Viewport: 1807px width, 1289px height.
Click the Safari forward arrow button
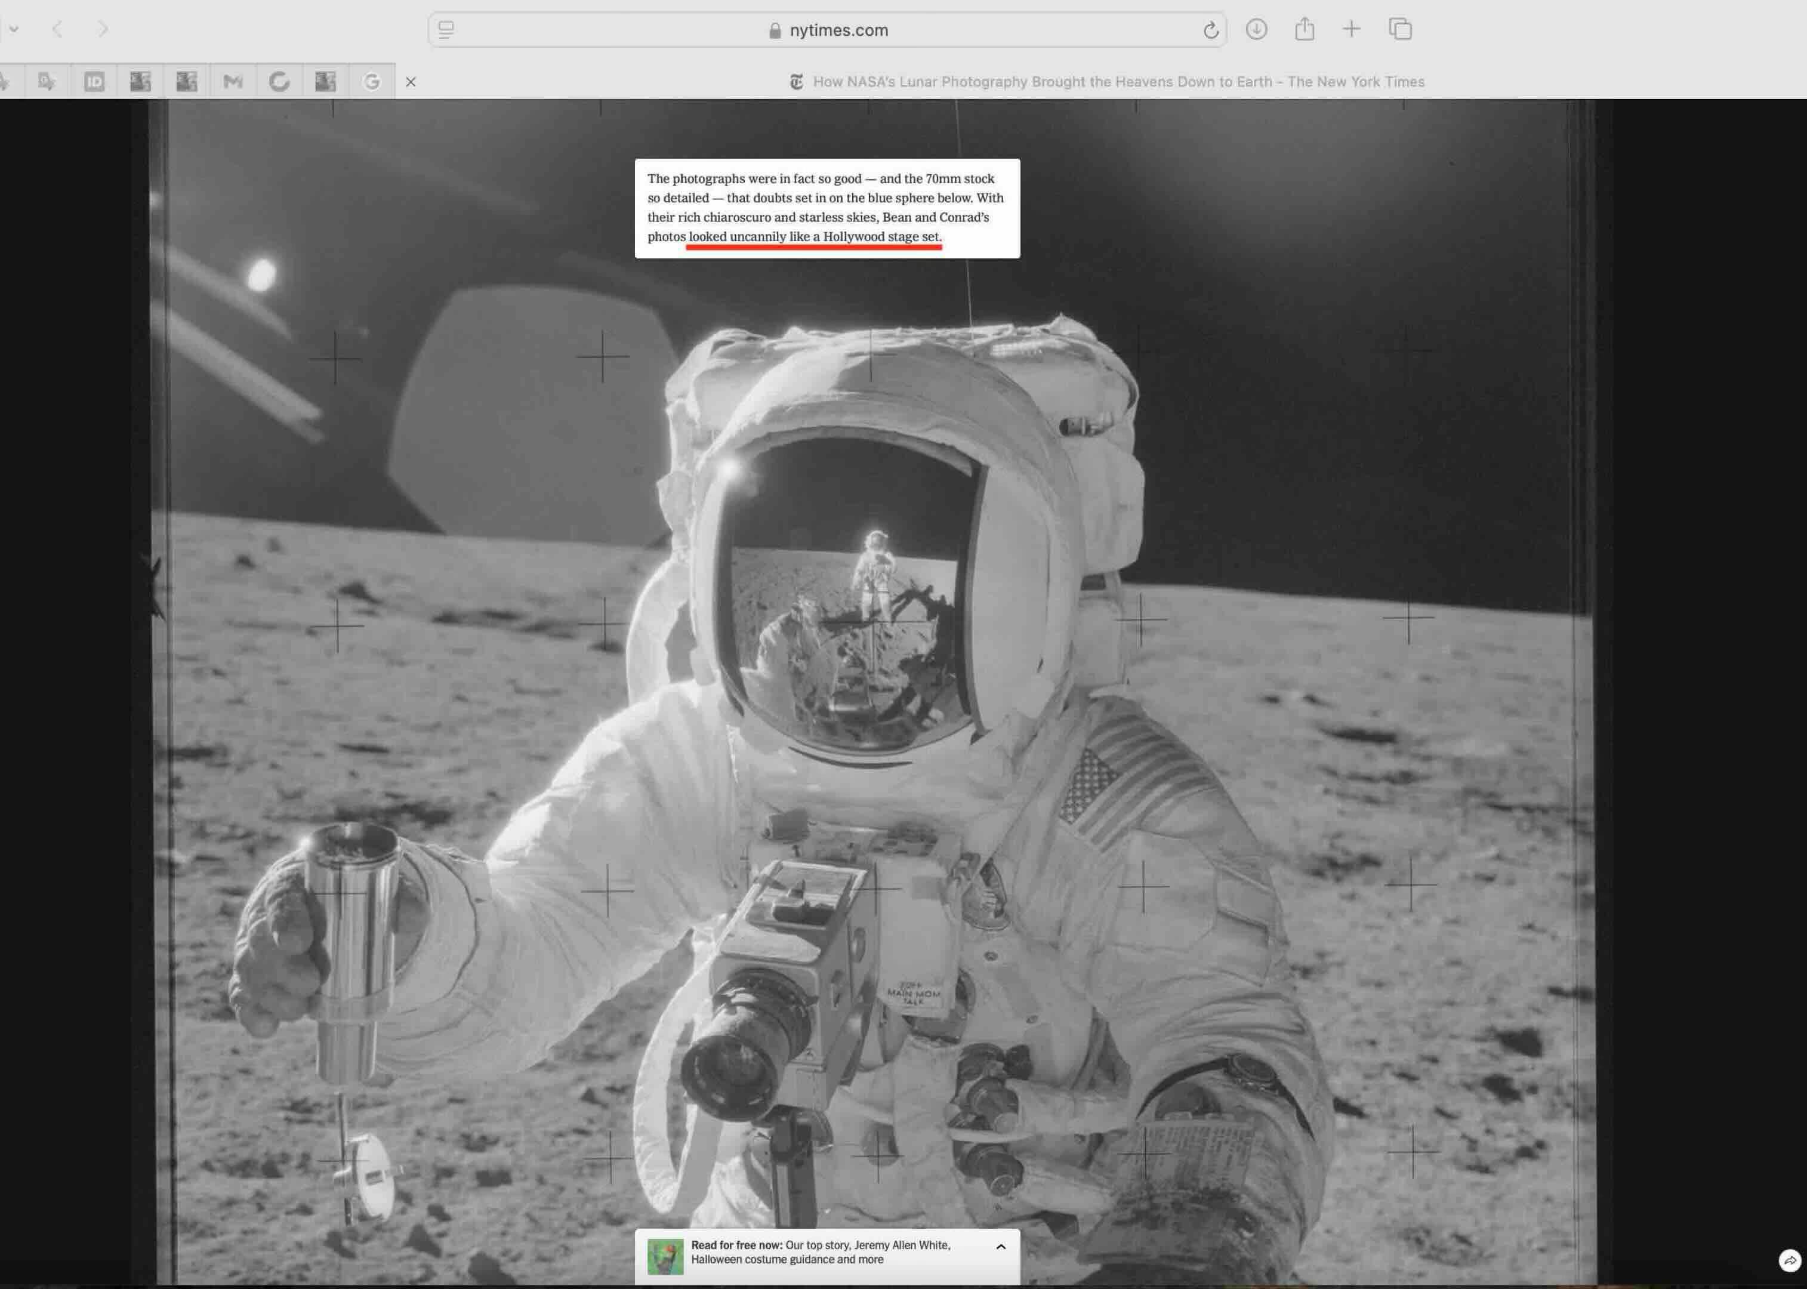click(x=103, y=30)
